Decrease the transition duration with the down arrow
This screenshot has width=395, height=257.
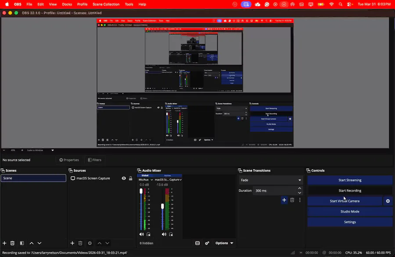click(299, 193)
